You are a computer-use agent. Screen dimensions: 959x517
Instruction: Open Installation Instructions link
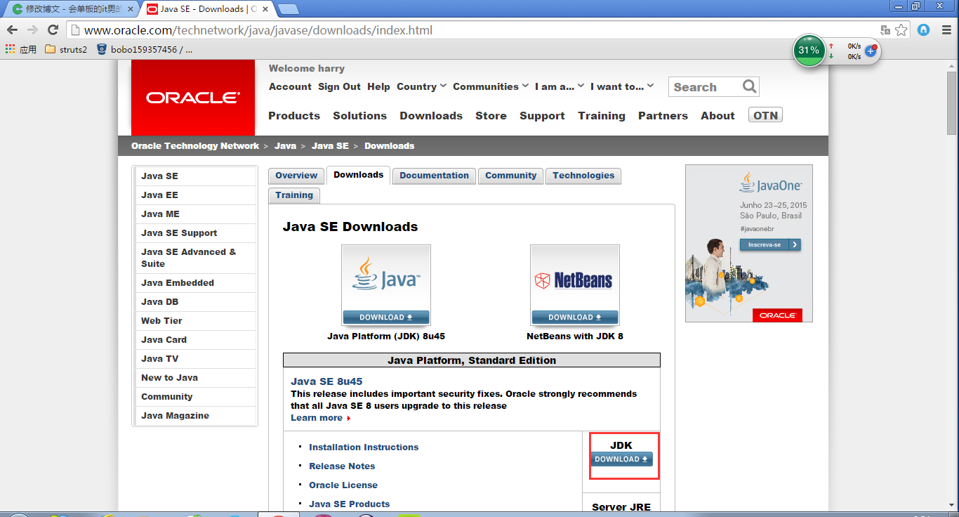tap(364, 447)
